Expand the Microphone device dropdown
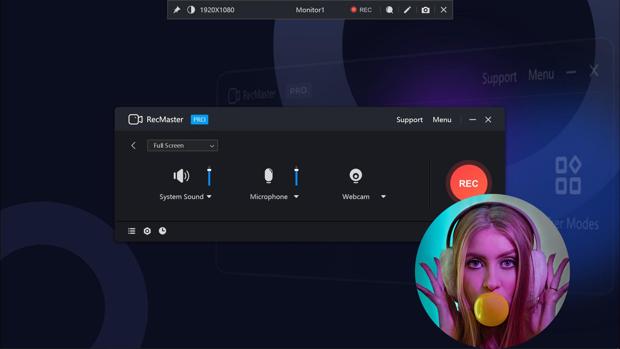The height and width of the screenshot is (349, 620). (x=296, y=196)
